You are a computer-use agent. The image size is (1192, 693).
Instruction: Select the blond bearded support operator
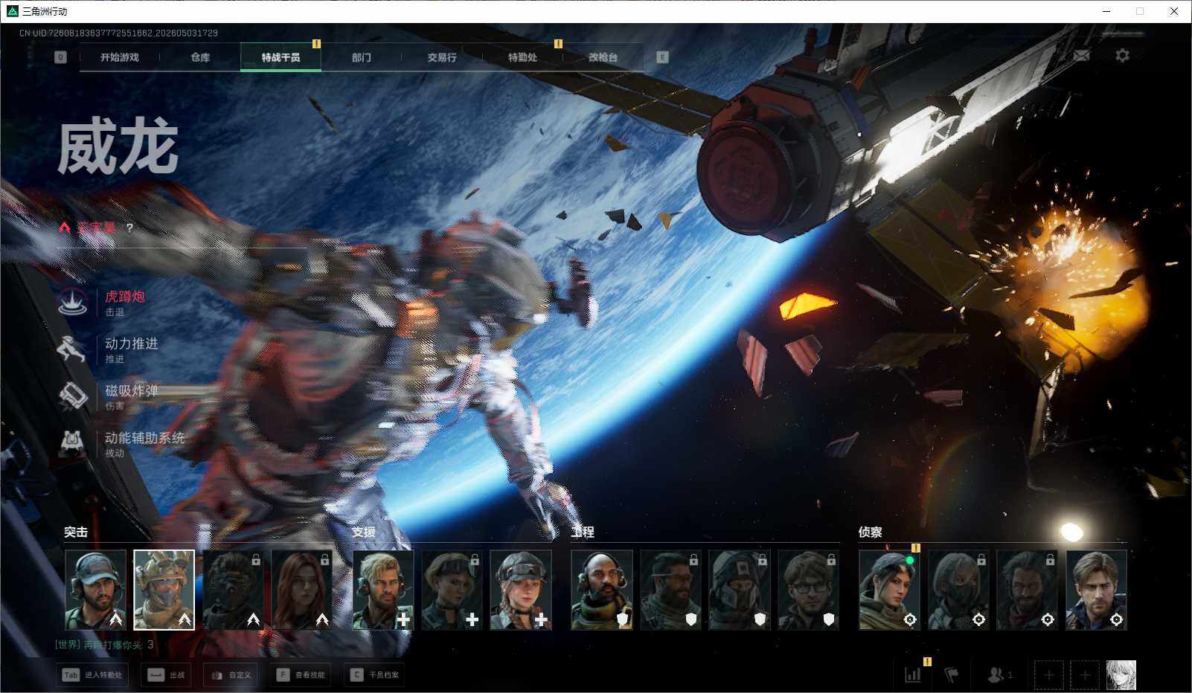coord(383,590)
